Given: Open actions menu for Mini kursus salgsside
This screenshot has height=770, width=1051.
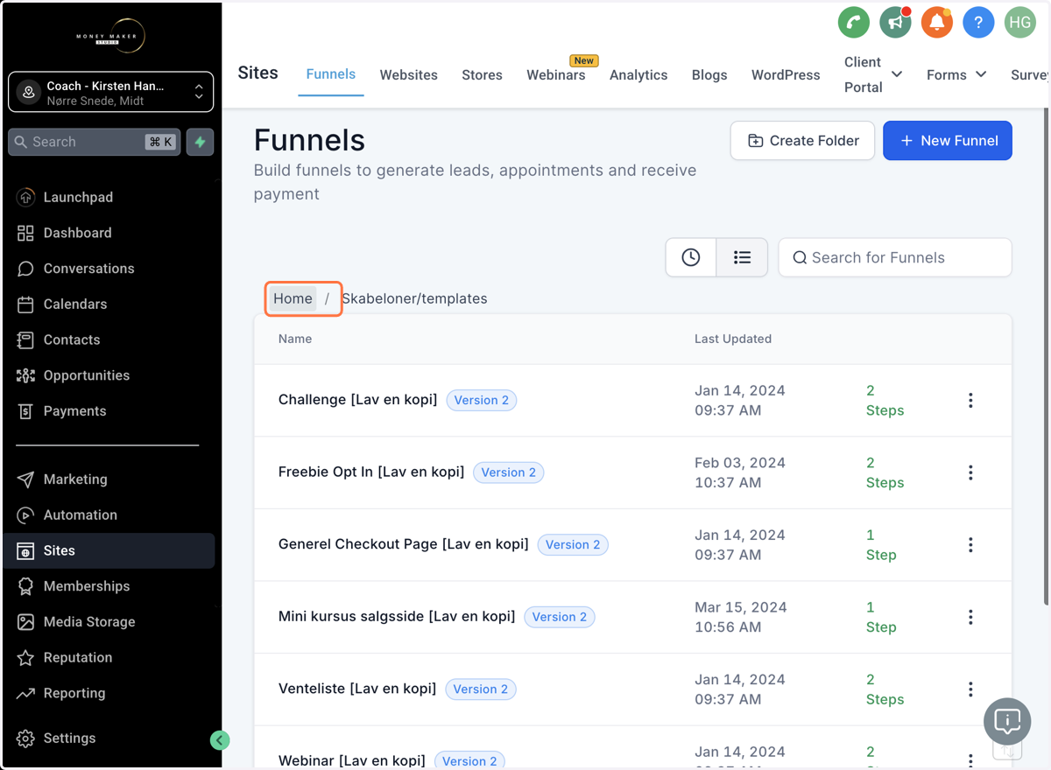Looking at the screenshot, I should [970, 617].
